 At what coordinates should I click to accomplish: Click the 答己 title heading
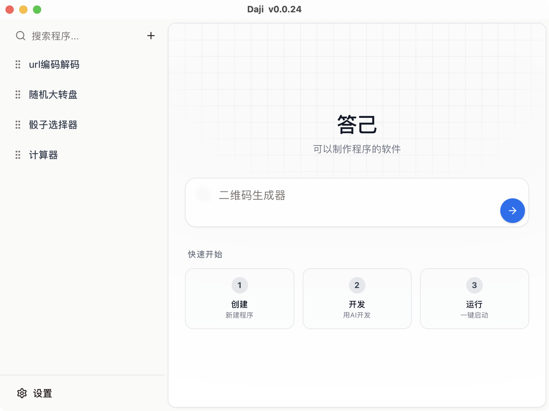pyautogui.click(x=357, y=124)
